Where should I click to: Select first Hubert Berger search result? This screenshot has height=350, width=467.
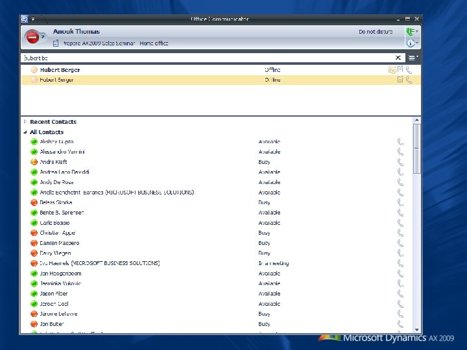click(221, 70)
